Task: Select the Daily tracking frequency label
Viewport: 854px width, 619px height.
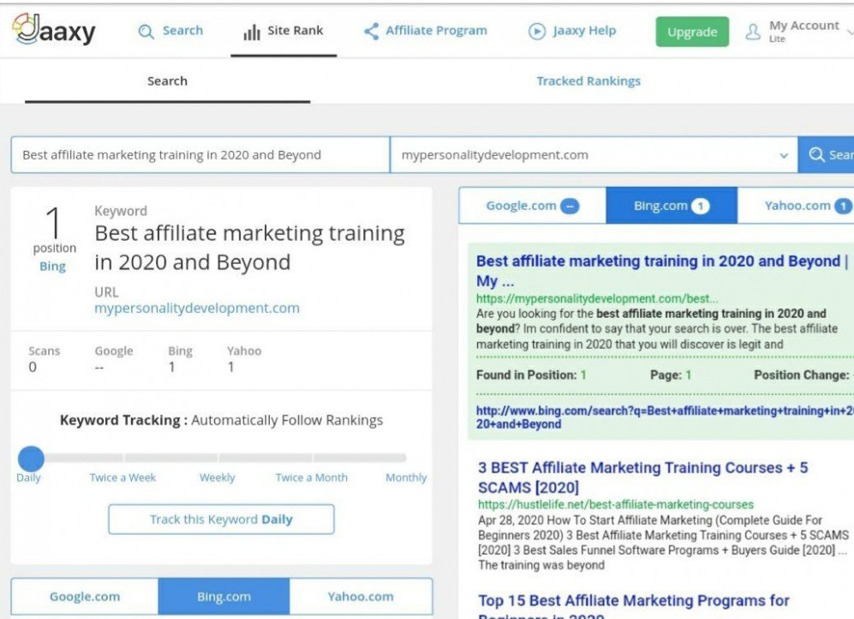Action: click(x=28, y=478)
